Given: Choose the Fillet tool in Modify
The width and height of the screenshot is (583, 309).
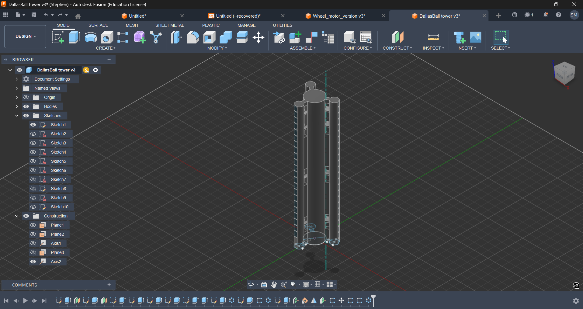Looking at the screenshot, I should point(193,37).
